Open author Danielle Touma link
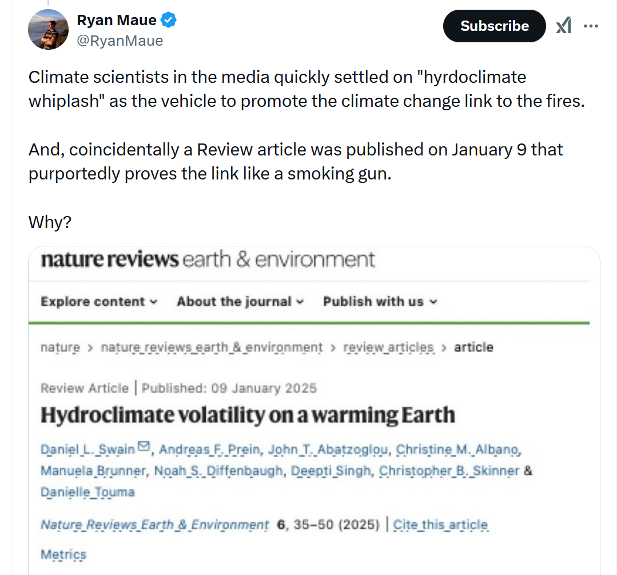 pyautogui.click(x=87, y=492)
